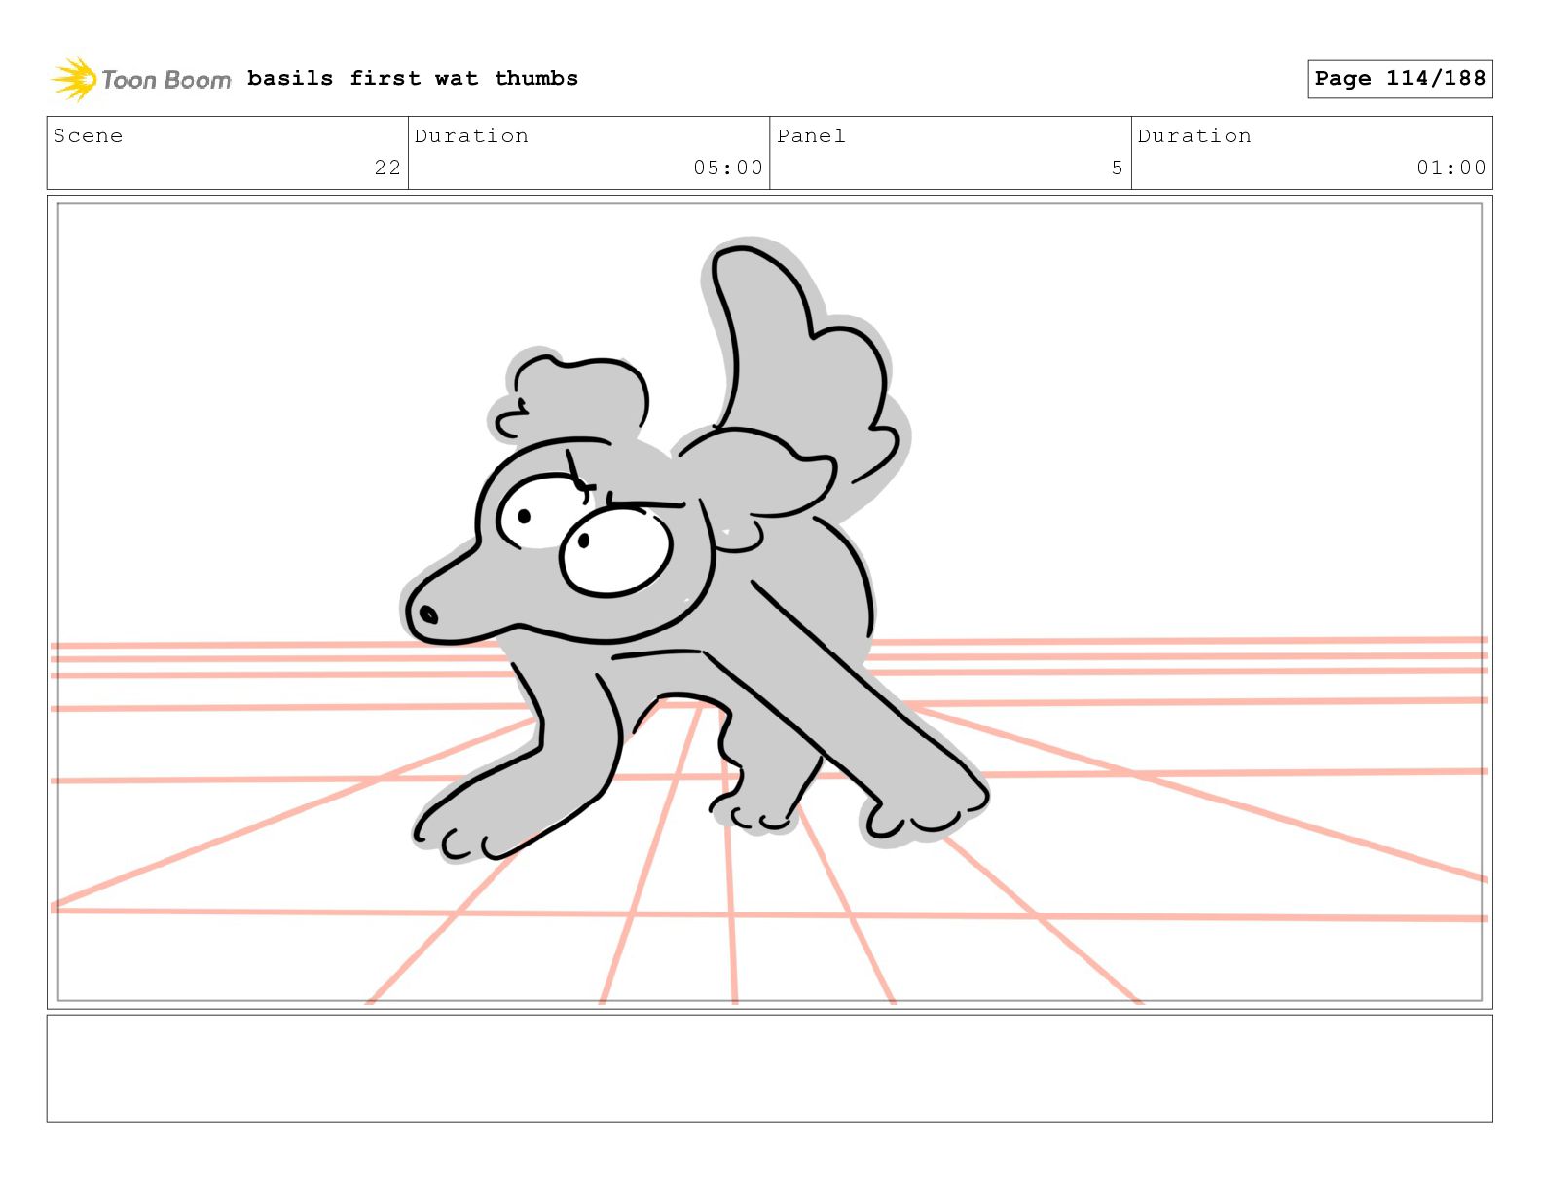The image size is (1542, 1192).
Task: Click panel duration value '01:00'
Action: click(x=1451, y=168)
